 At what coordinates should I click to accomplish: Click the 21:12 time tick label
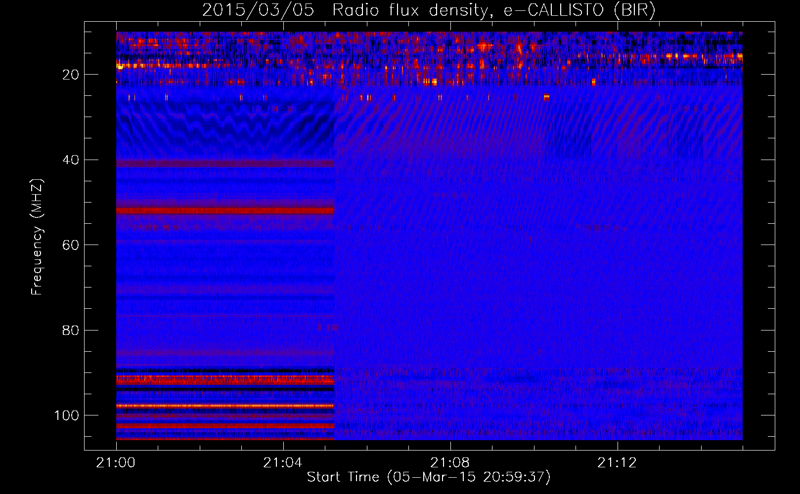click(x=617, y=463)
